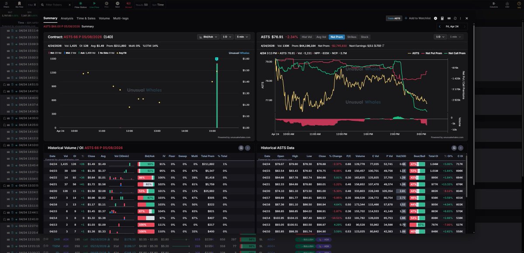524x253 pixels.
Task: Go to Prev flow item
Action: pos(107,5)
